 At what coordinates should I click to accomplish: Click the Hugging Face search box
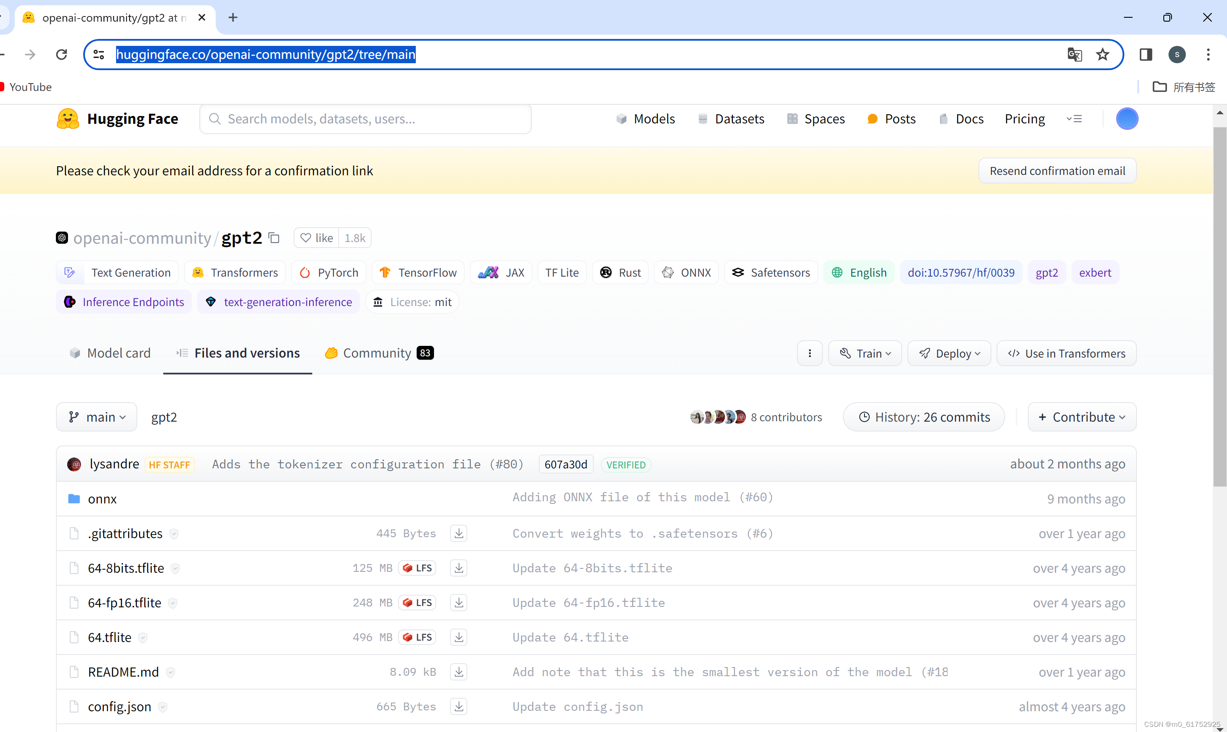365,119
